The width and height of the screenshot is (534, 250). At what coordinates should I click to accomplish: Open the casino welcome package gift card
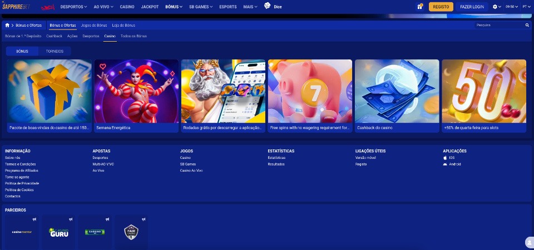(x=50, y=96)
